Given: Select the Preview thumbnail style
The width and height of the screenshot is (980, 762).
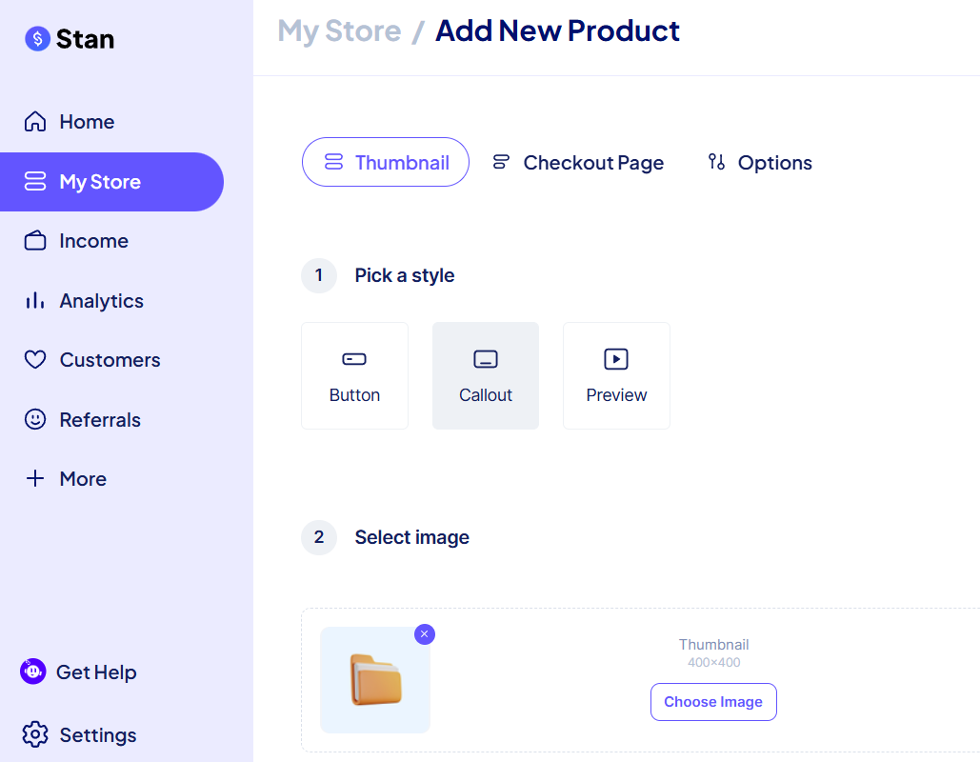Looking at the screenshot, I should (616, 375).
